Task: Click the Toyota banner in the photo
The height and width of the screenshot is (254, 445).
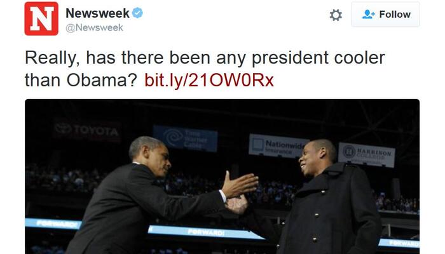Action: [x=87, y=131]
